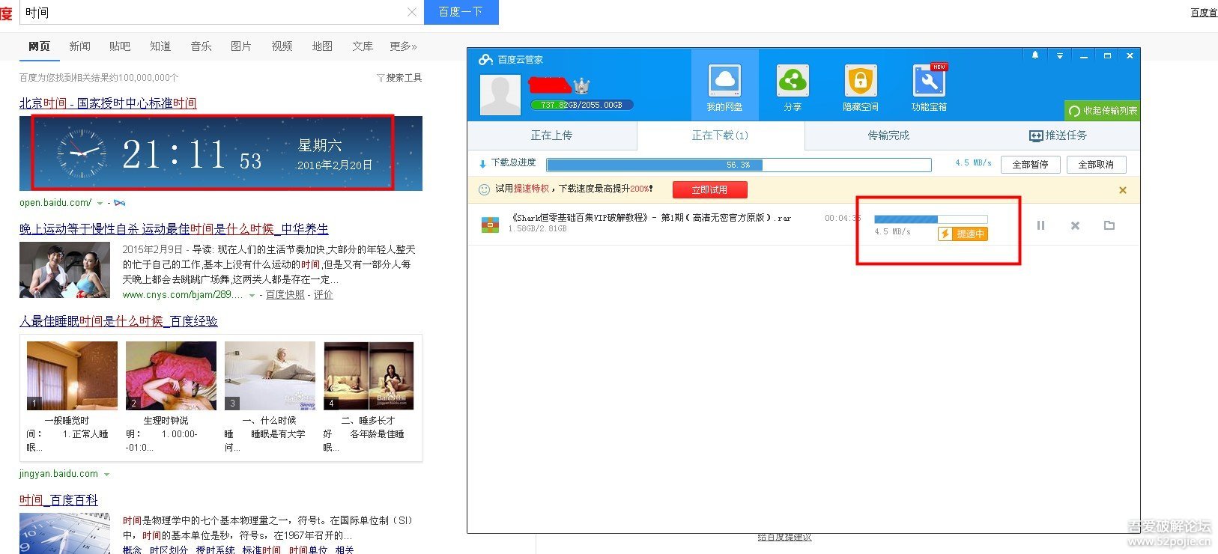This screenshot has width=1218, height=554.
Task: Click the 提速中 speed-up lightning button
Action: pyautogui.click(x=963, y=234)
